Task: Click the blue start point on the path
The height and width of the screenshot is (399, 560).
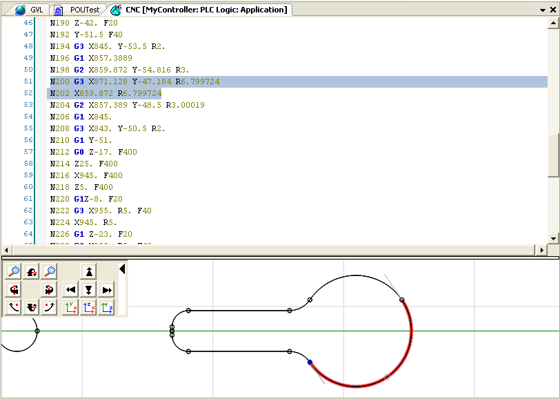Action: [x=310, y=362]
